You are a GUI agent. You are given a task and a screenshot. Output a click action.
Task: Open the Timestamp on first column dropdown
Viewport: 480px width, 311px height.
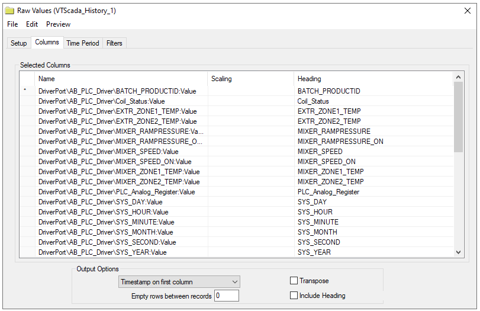(x=179, y=282)
